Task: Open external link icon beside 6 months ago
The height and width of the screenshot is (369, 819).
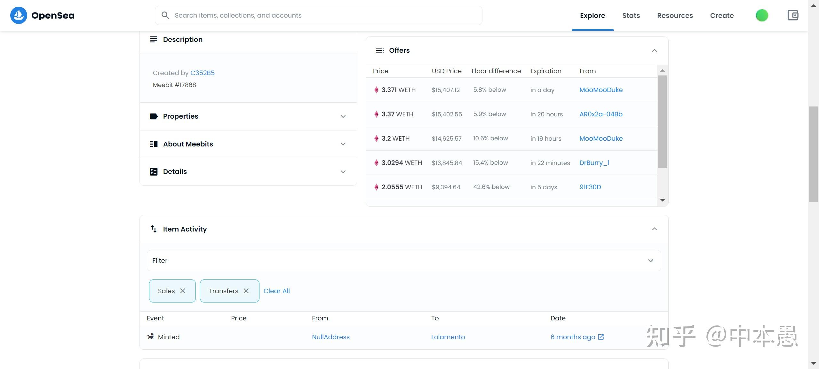Action: pos(601,337)
